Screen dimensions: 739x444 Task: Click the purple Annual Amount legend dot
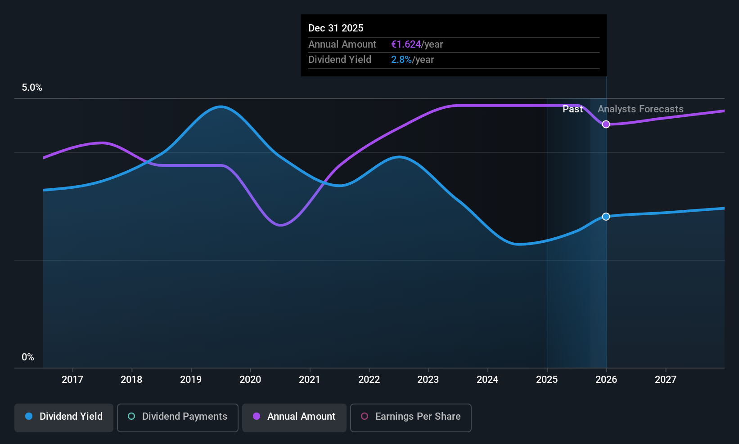point(257,417)
